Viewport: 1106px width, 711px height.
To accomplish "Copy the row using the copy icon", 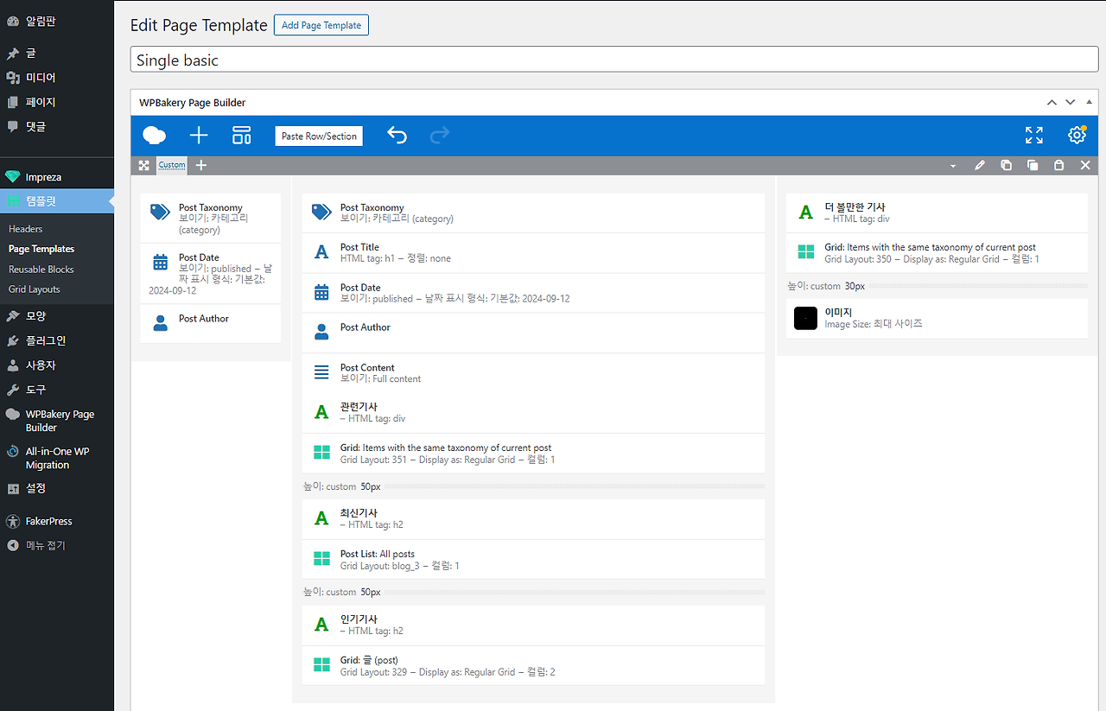I will point(1033,165).
